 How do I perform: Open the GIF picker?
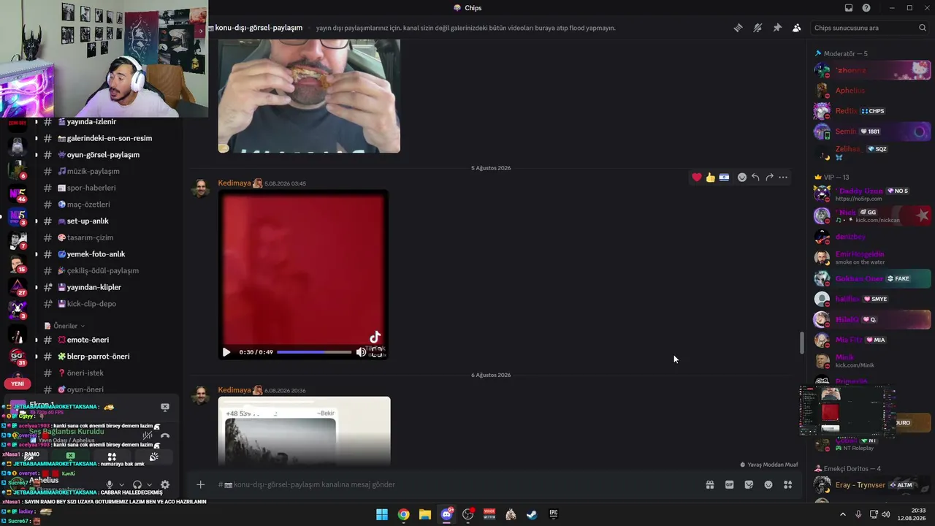pyautogui.click(x=729, y=484)
